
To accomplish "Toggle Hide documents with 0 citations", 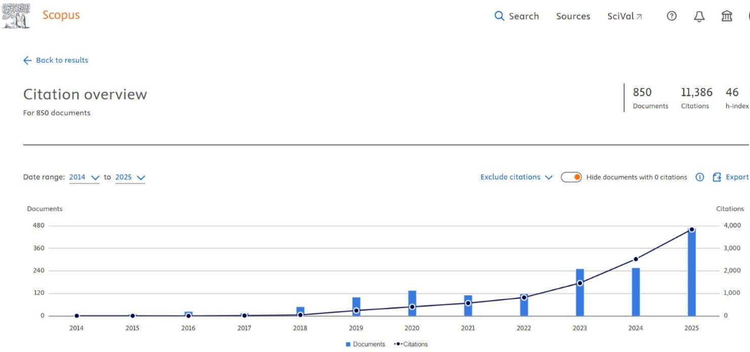I will (571, 177).
